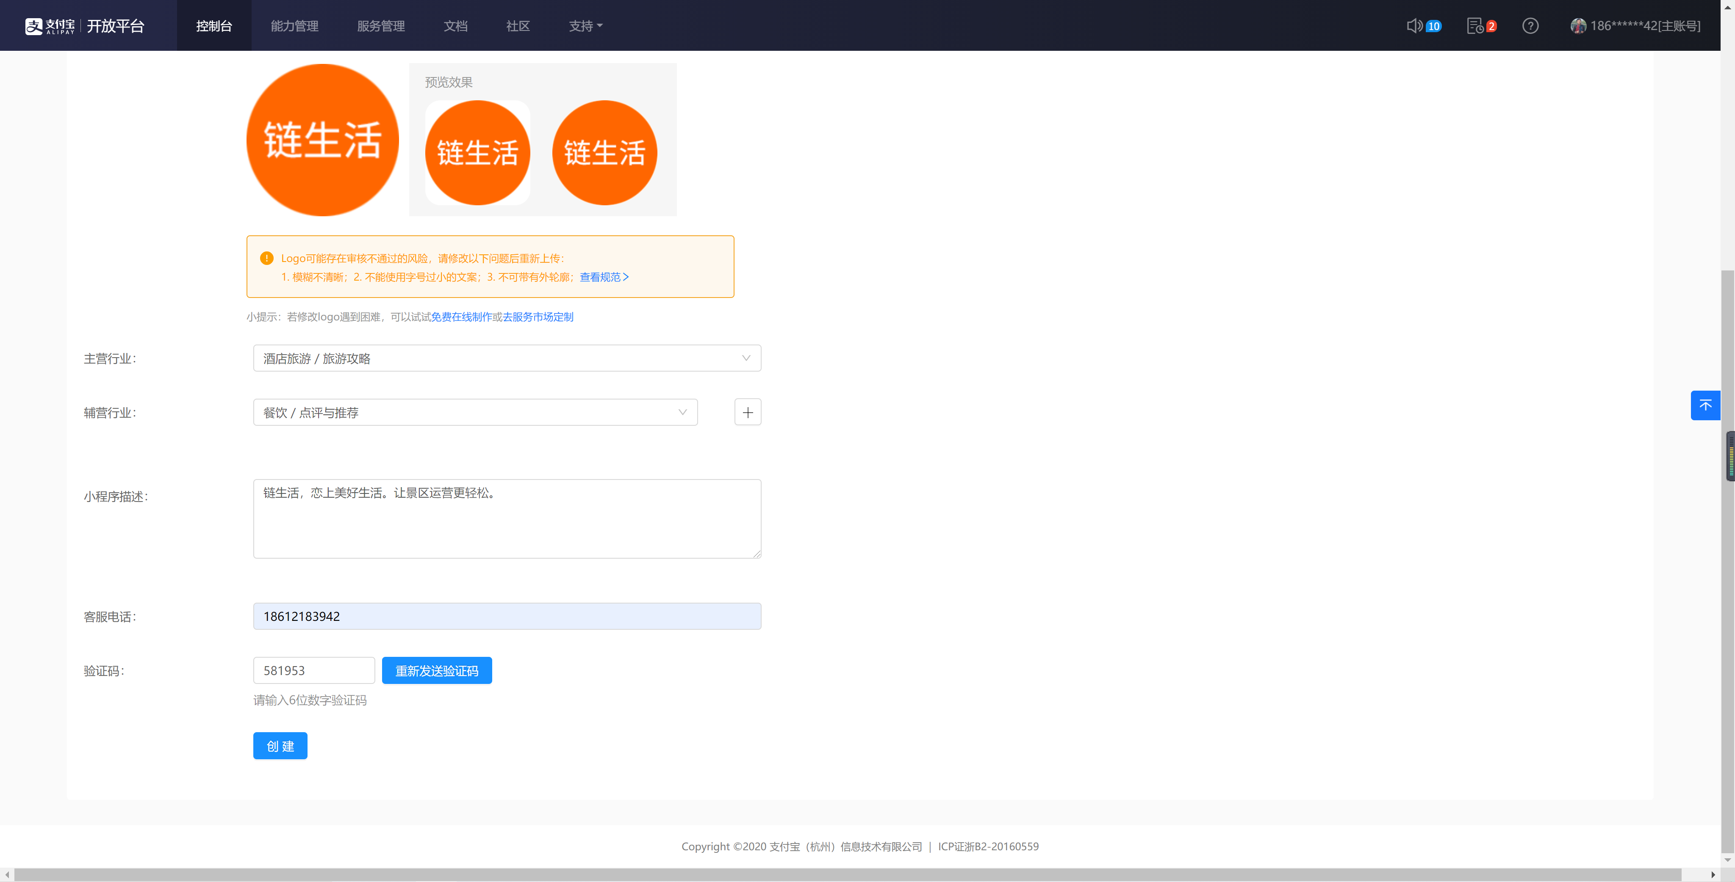
Task: Click the 重新发送验证码 button
Action: [436, 671]
